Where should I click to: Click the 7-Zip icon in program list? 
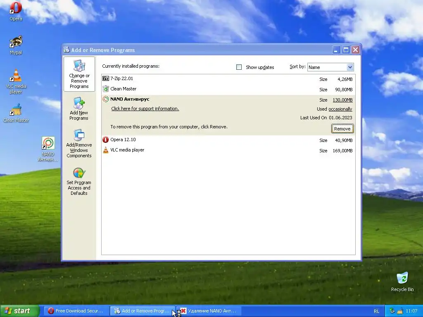click(106, 78)
